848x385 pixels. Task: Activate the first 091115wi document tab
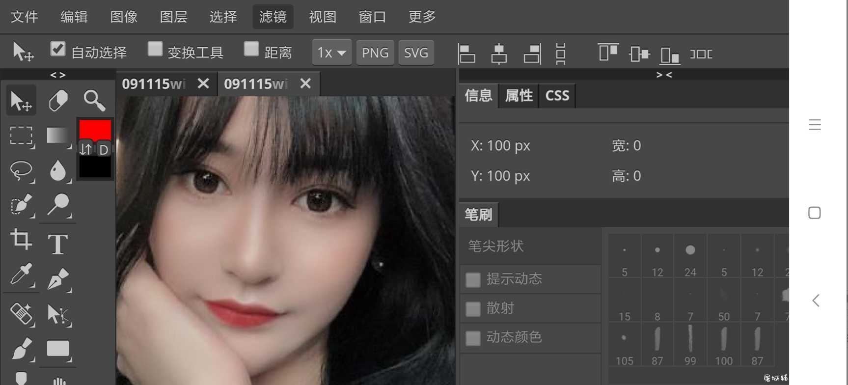point(154,84)
